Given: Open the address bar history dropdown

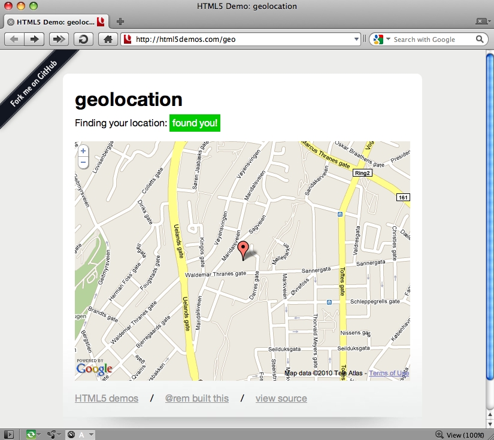Looking at the screenshot, I should pos(357,40).
